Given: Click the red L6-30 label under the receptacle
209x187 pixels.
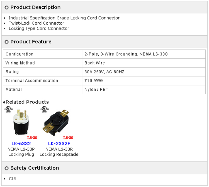Looking at the screenshot, I should click(68, 138).
